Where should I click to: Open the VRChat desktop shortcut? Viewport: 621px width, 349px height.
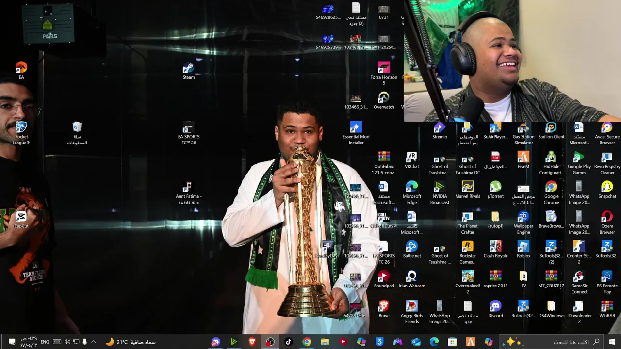[412, 160]
